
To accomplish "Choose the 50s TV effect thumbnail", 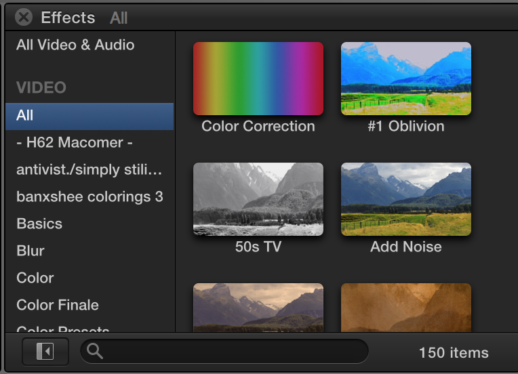I will (258, 199).
